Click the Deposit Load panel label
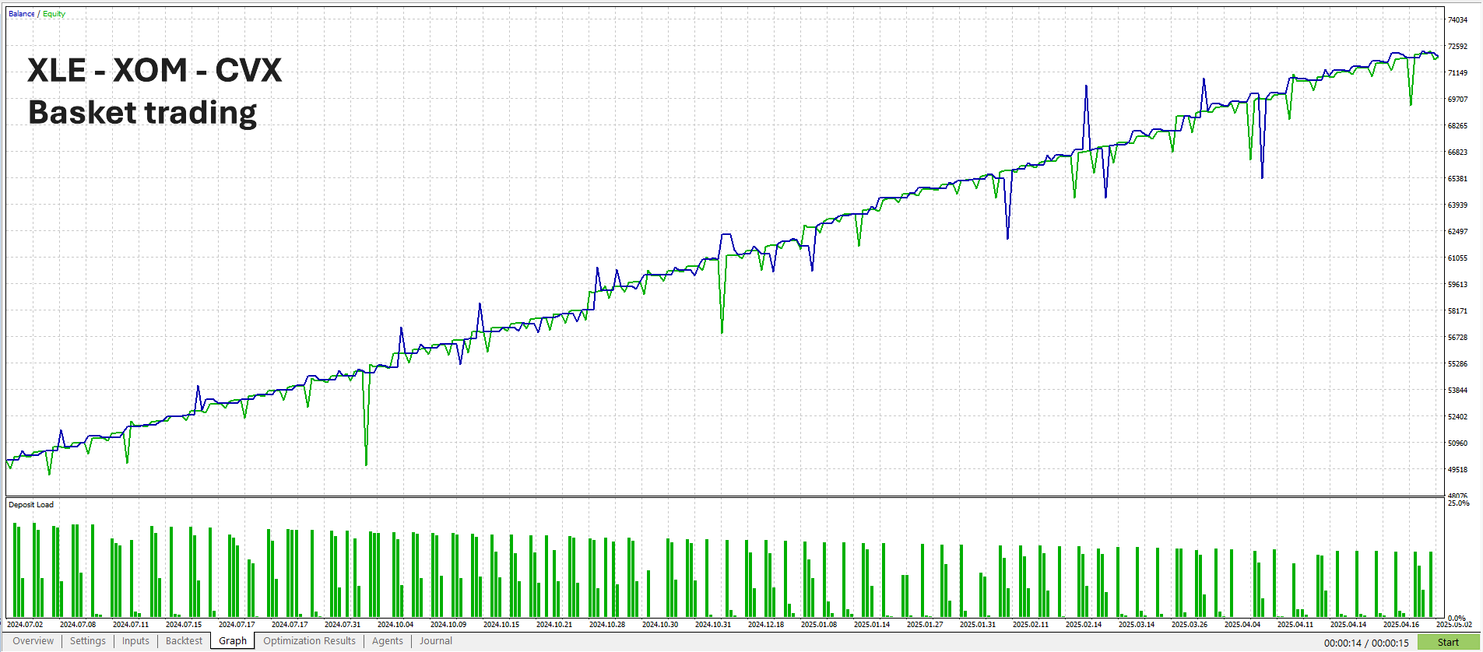This screenshot has height=652, width=1483. tap(31, 505)
